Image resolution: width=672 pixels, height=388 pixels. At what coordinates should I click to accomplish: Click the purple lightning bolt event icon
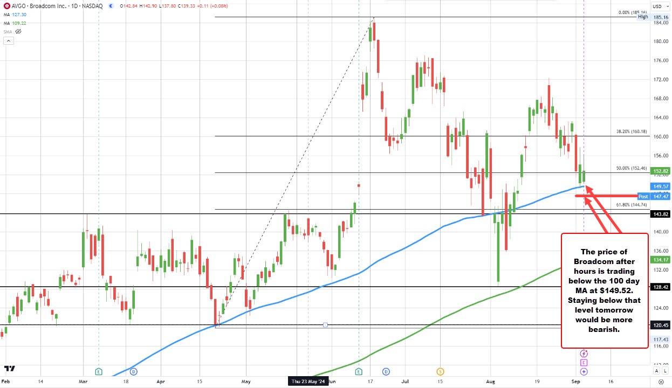(x=584, y=354)
